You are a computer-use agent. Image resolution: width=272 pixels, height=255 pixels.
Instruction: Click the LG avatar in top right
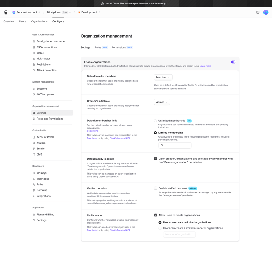click(266, 12)
